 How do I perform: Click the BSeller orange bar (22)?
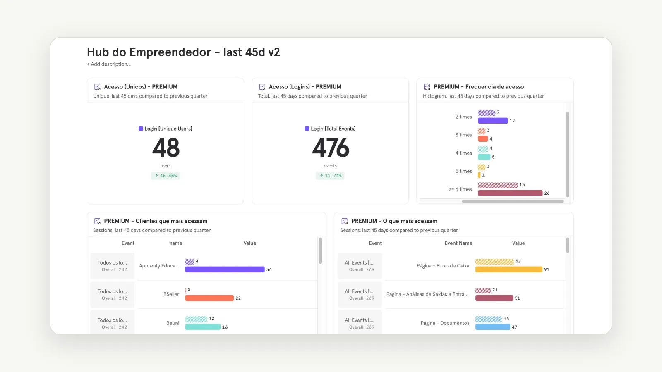(209, 298)
